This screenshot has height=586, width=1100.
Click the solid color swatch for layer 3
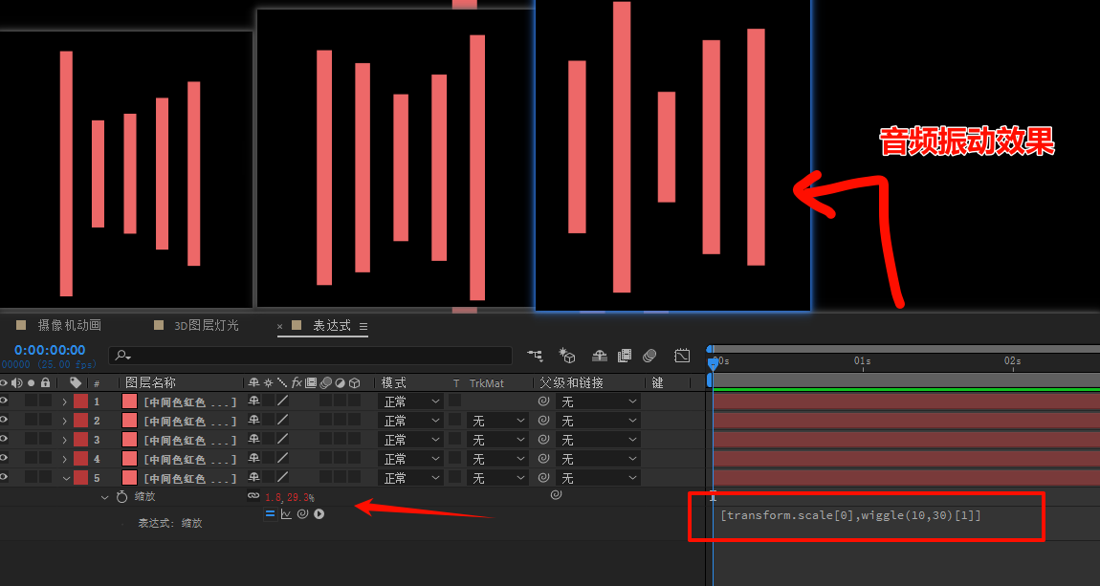[129, 440]
